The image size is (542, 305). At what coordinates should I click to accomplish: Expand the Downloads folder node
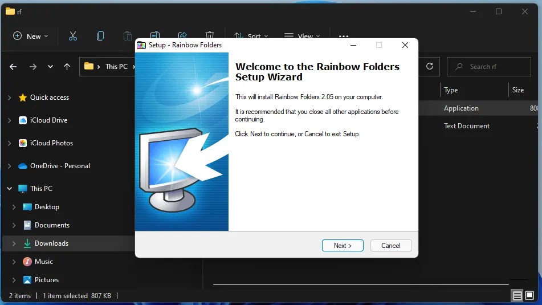[x=14, y=244]
